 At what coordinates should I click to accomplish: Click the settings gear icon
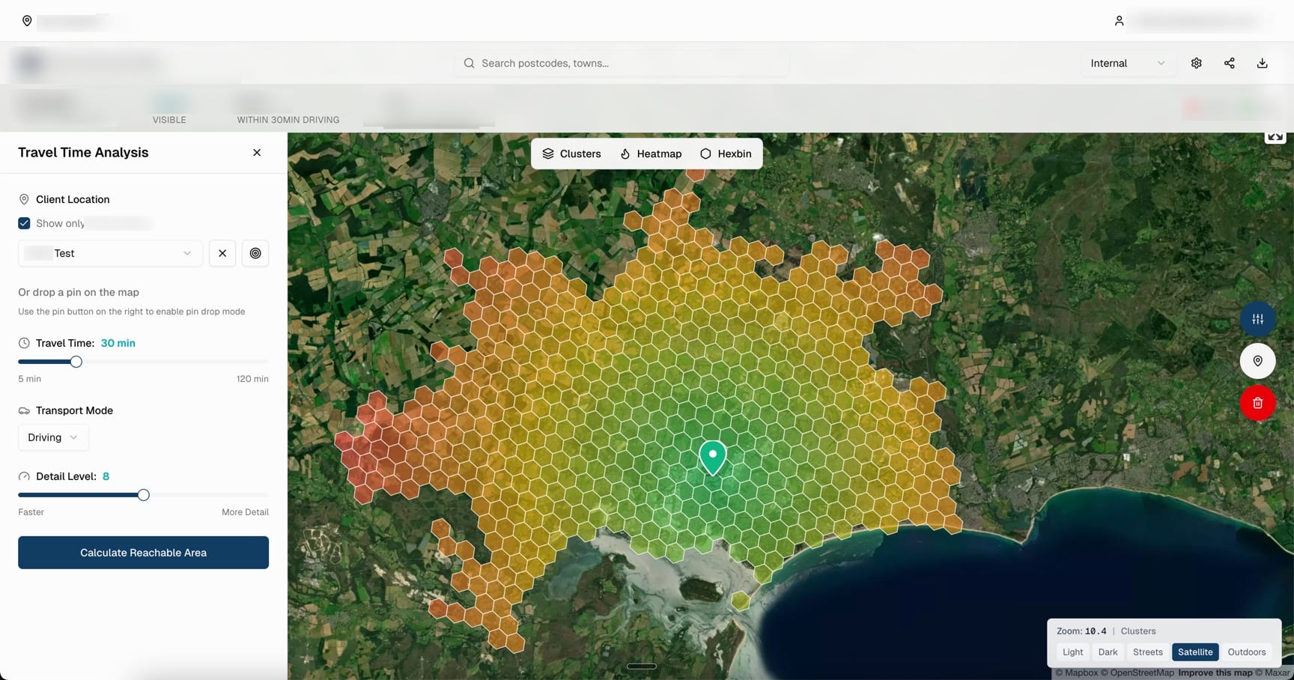[x=1196, y=63]
